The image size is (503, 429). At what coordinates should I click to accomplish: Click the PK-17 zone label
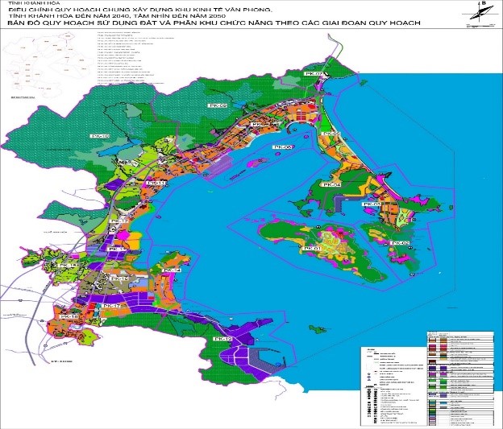point(112,307)
